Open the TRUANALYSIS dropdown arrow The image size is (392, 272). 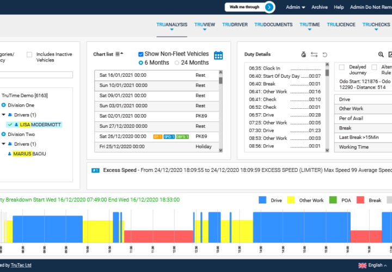click(x=171, y=29)
